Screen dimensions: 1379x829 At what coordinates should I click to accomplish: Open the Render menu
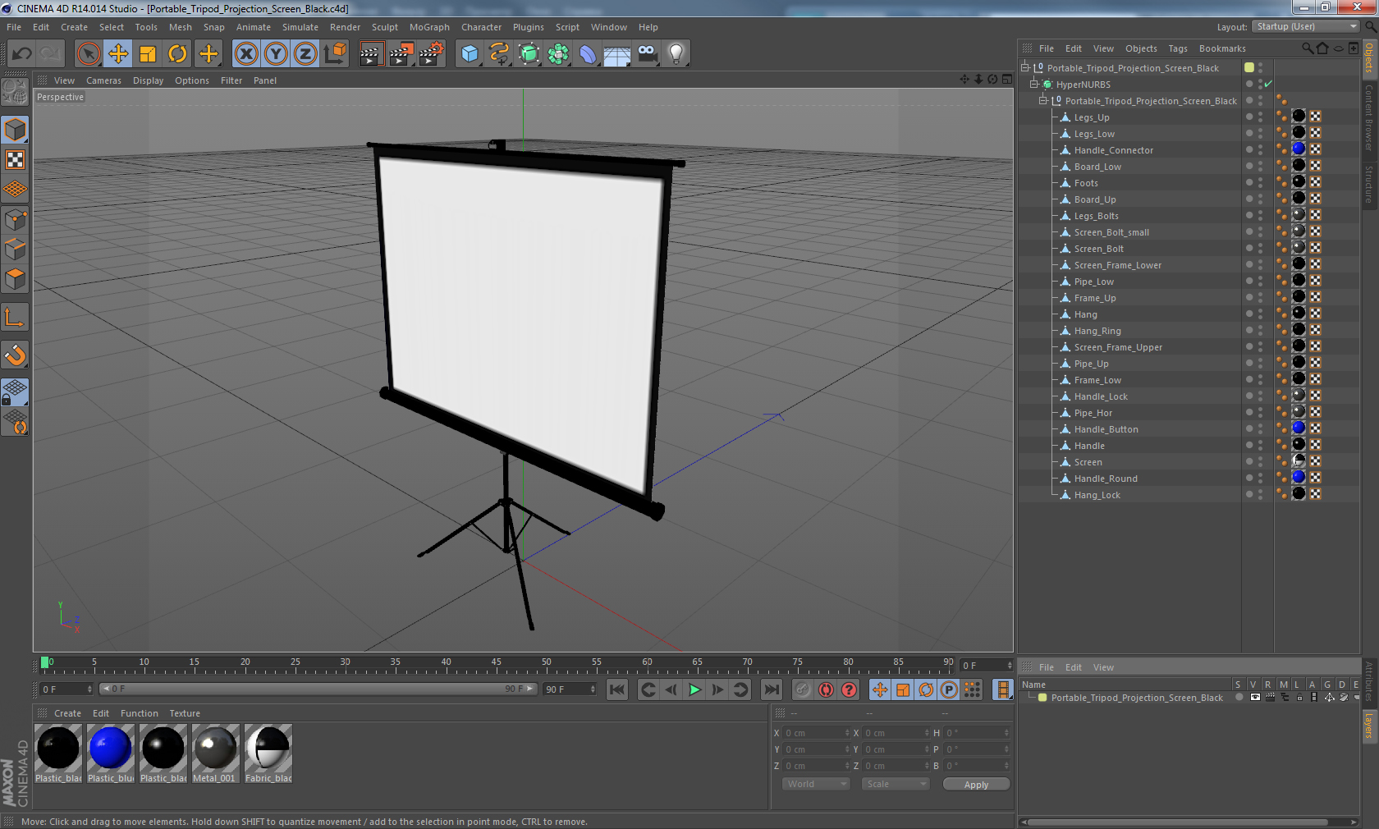tap(345, 27)
